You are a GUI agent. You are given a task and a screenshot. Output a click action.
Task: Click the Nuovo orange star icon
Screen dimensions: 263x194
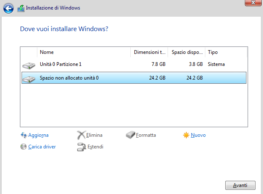pyautogui.click(x=186, y=135)
